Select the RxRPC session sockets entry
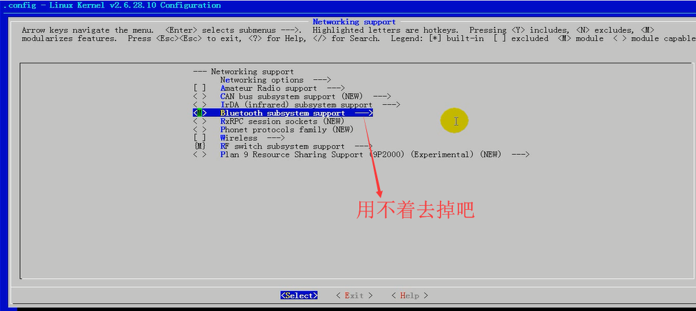This screenshot has width=696, height=311. pos(282,122)
